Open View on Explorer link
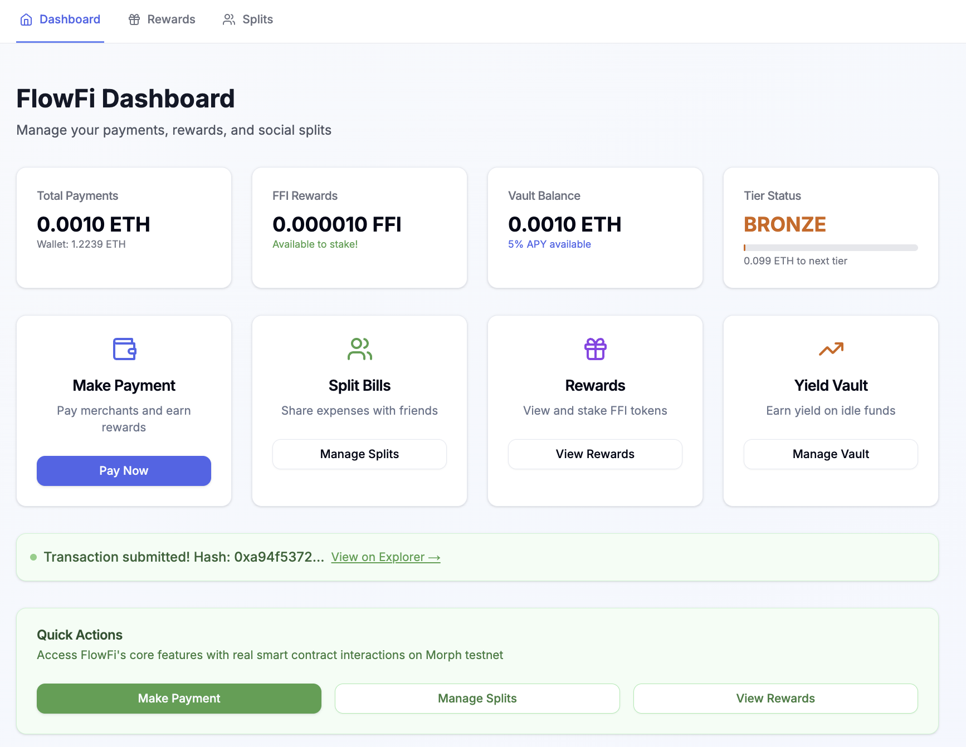Image resolution: width=966 pixels, height=747 pixels. click(386, 557)
